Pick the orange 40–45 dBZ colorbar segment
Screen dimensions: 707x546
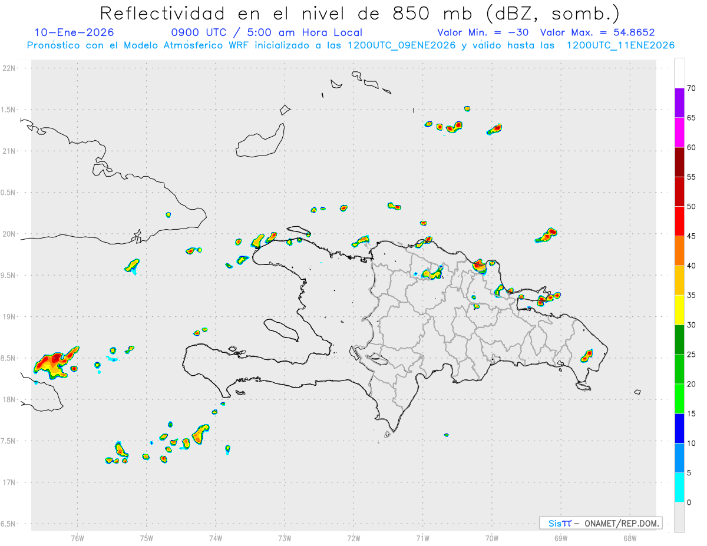click(679, 250)
